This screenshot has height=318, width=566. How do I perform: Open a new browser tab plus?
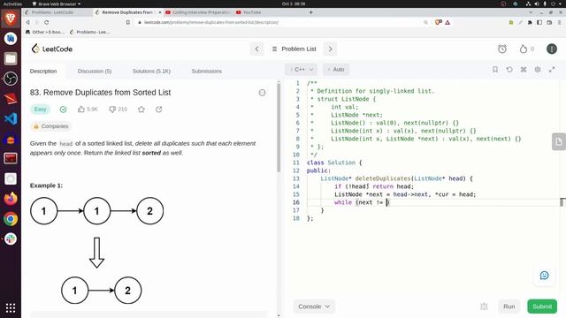(x=310, y=12)
